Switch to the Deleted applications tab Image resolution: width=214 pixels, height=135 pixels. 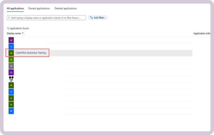coord(65,8)
